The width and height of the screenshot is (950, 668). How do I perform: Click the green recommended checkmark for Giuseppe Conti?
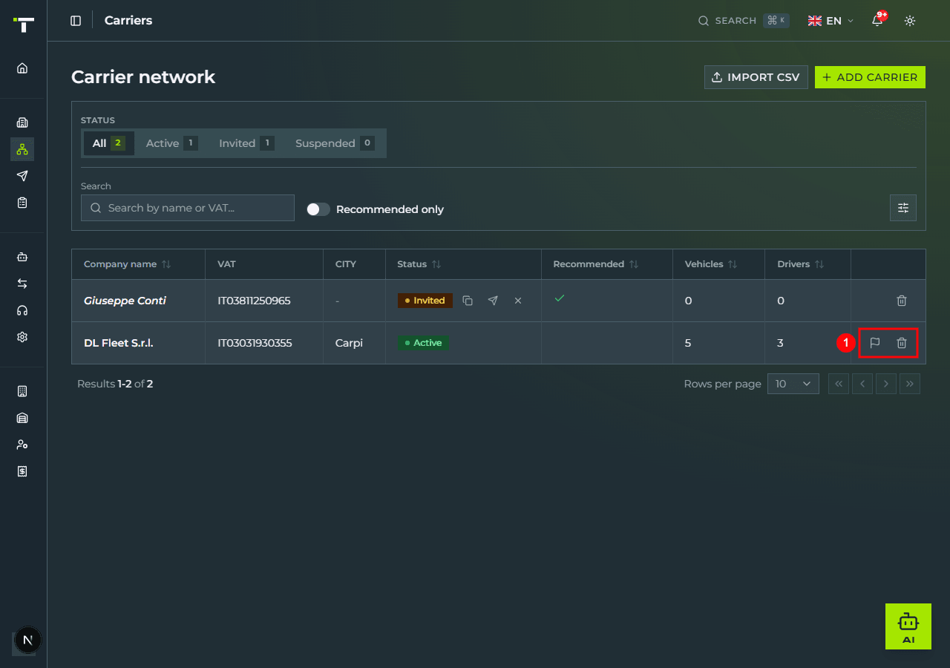560,298
